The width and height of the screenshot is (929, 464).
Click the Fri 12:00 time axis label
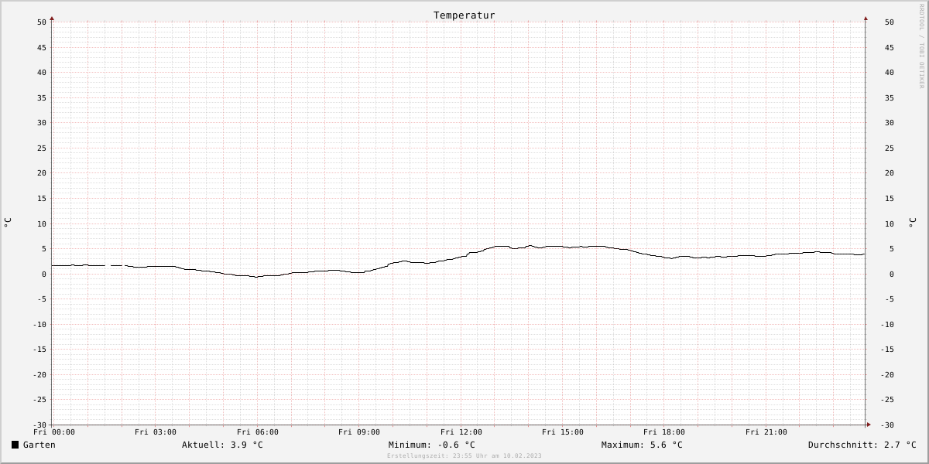coord(461,432)
